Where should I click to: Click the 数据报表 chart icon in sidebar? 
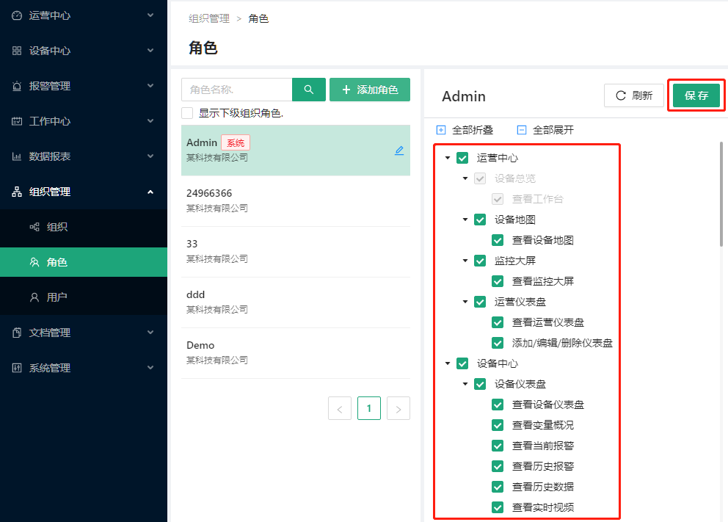tap(17, 156)
